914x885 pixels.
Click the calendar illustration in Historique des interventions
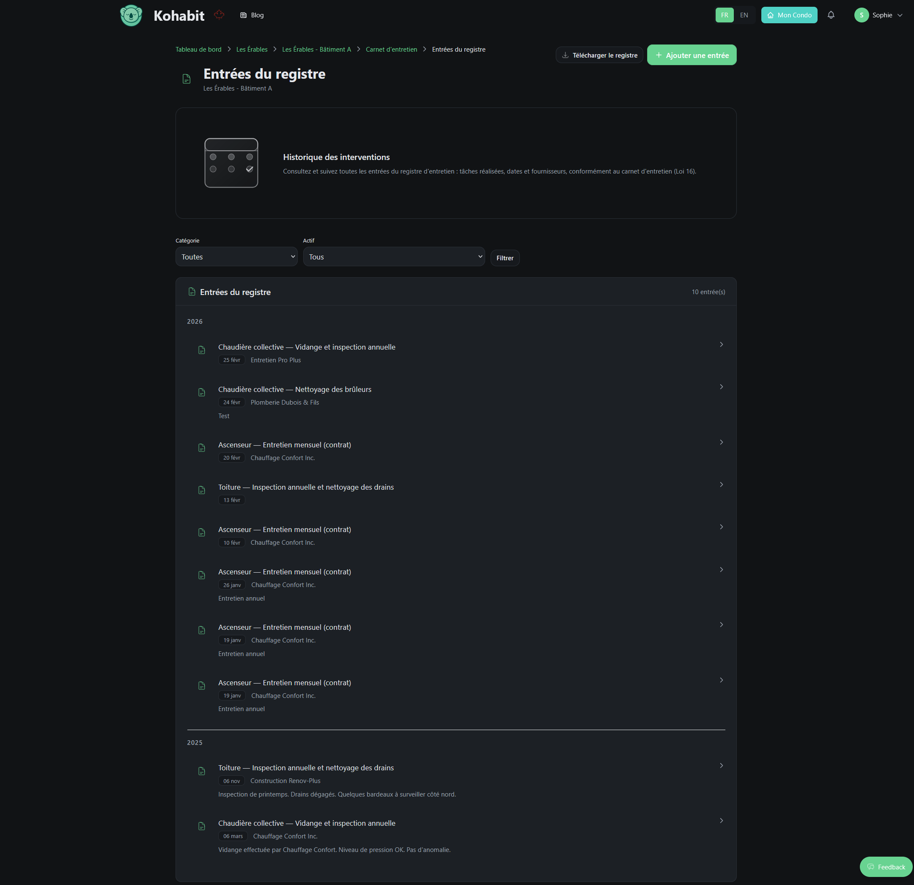pos(231,163)
